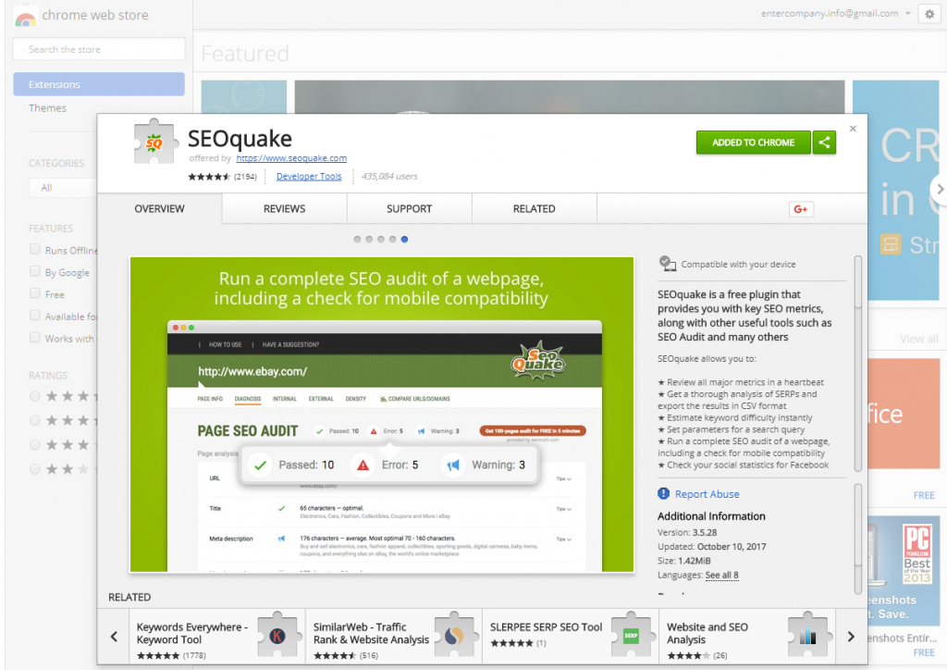Viewport: 947px width, 670px height.
Task: Show previous related extensions with left arrow
Action: [x=114, y=636]
